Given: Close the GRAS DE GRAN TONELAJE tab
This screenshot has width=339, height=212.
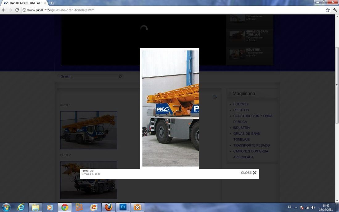Looking at the screenshot, I should (x=45, y=3).
